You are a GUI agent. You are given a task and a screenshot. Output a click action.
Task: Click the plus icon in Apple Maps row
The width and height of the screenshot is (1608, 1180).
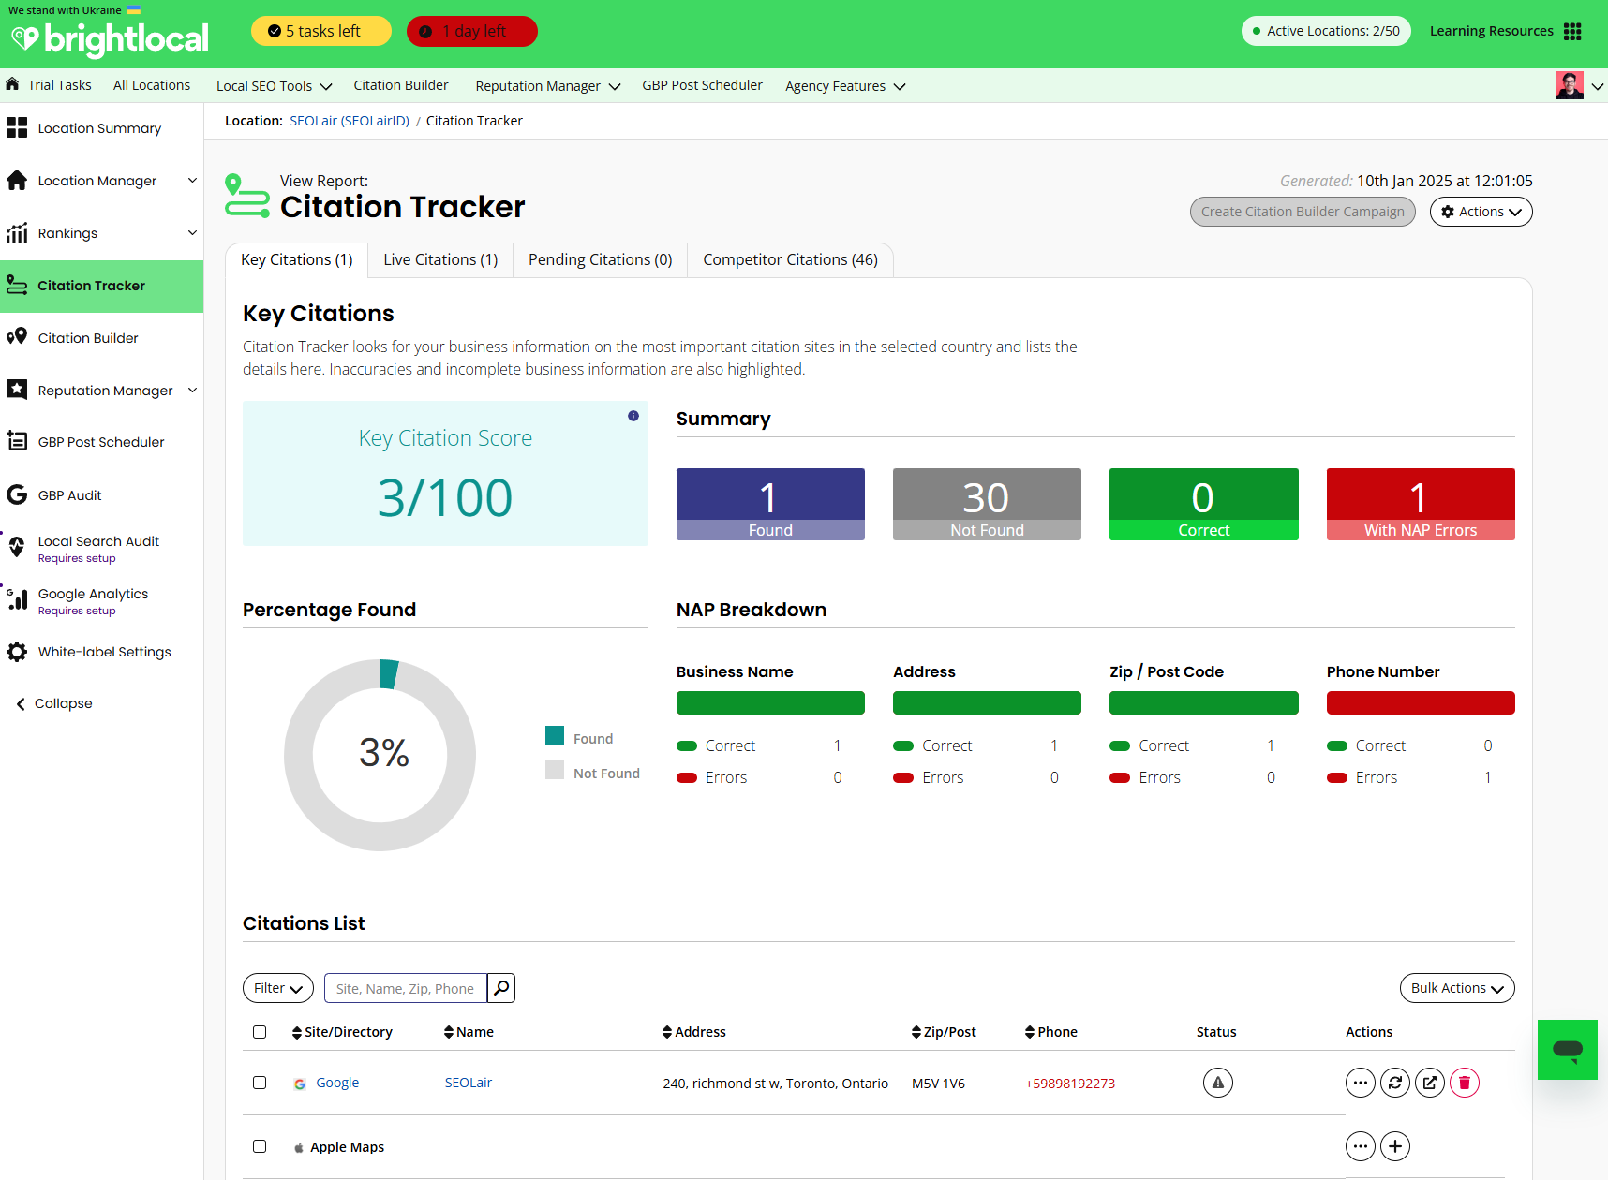click(x=1394, y=1146)
